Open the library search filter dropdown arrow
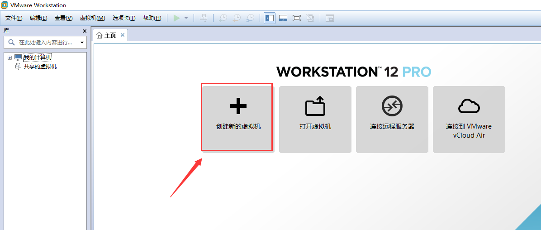The image size is (541, 230). coord(82,43)
